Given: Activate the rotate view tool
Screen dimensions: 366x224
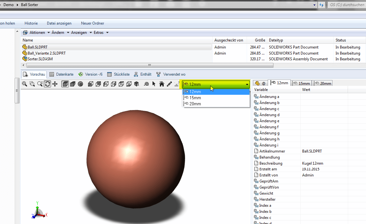Looking at the screenshot, I should 47,84.
